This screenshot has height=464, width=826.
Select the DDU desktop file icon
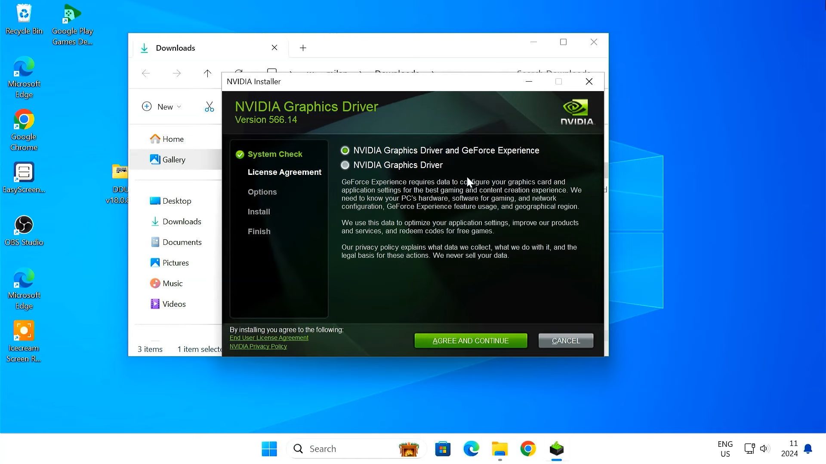118,183
